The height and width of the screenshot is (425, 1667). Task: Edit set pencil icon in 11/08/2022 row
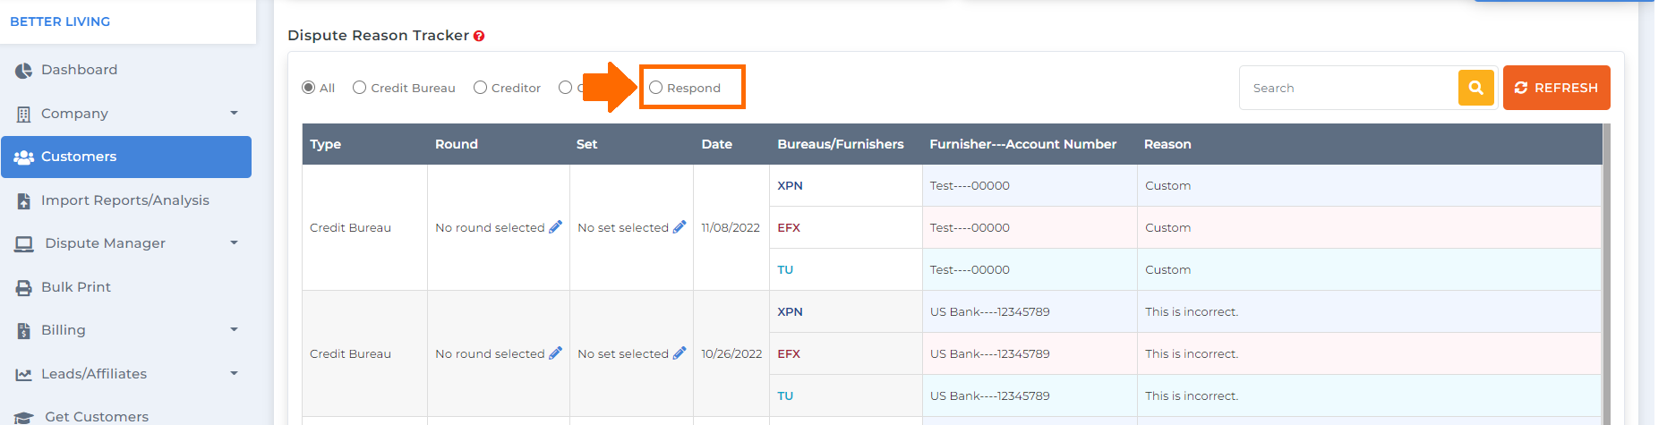click(680, 227)
